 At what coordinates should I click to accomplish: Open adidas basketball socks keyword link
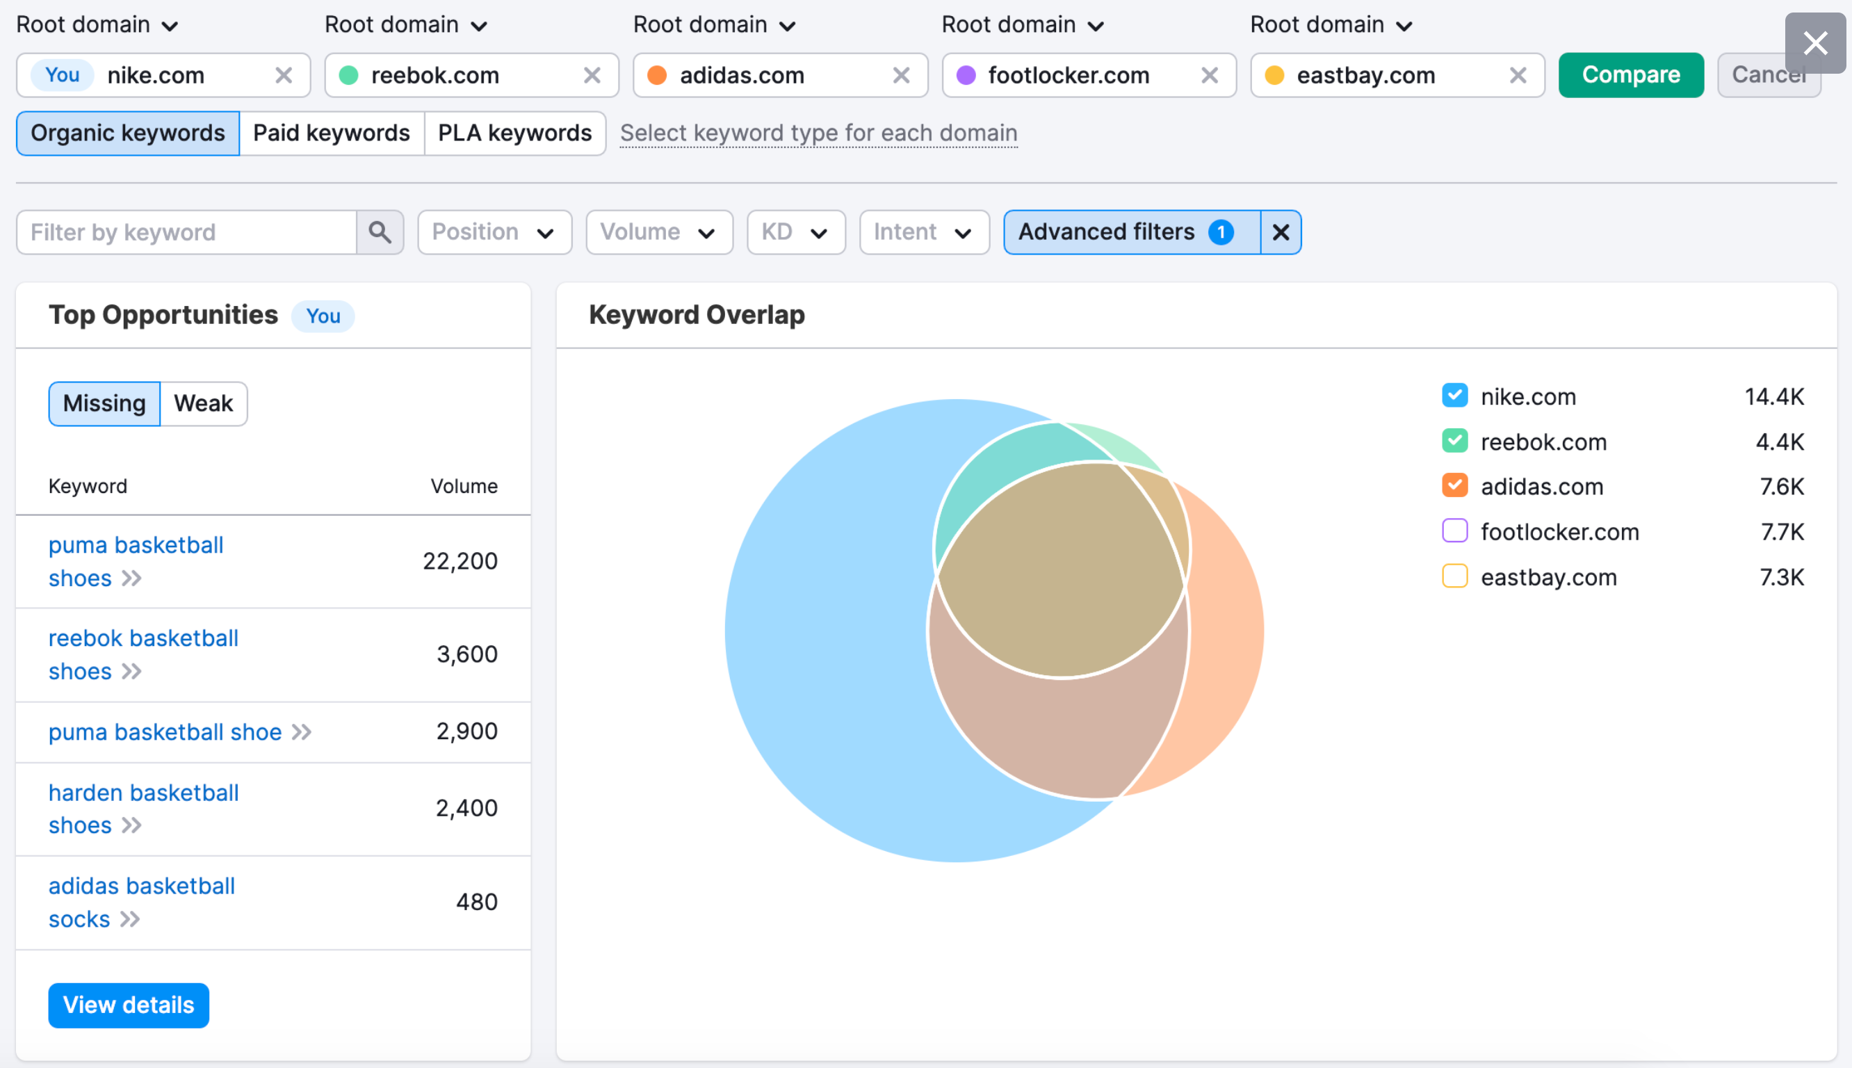click(142, 903)
